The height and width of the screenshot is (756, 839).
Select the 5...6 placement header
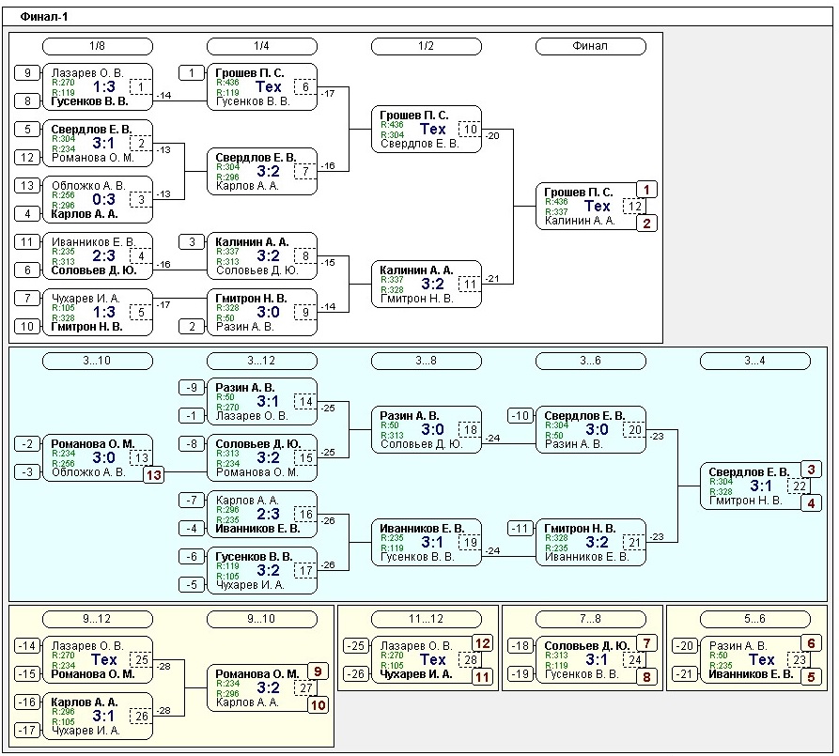click(754, 619)
